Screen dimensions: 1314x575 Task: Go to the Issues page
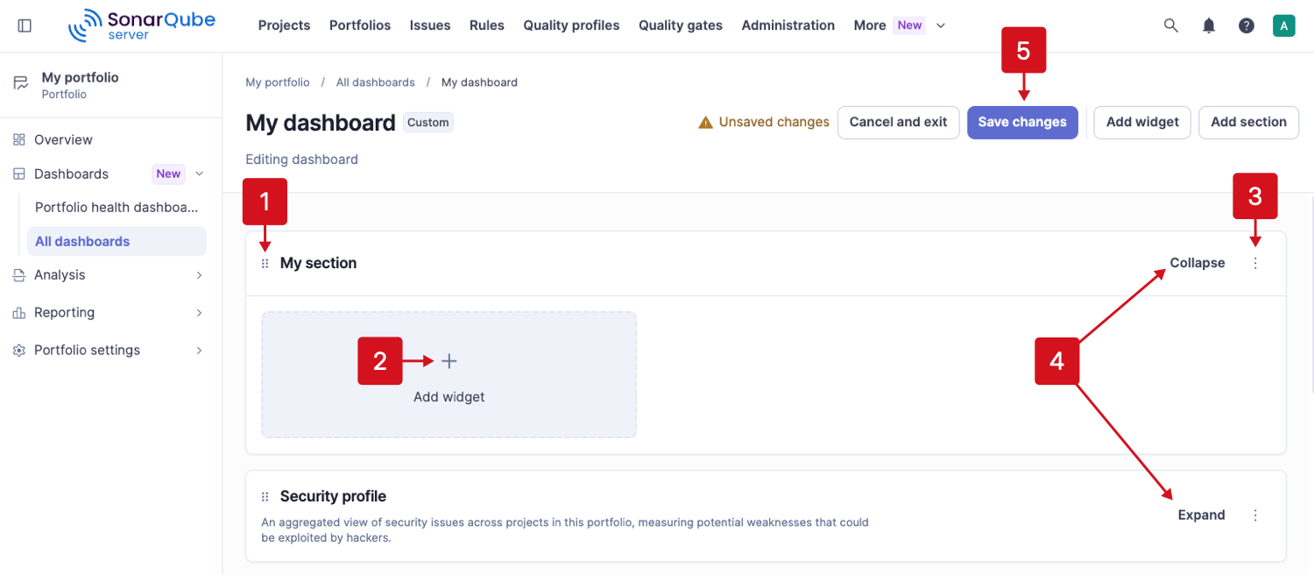430,25
